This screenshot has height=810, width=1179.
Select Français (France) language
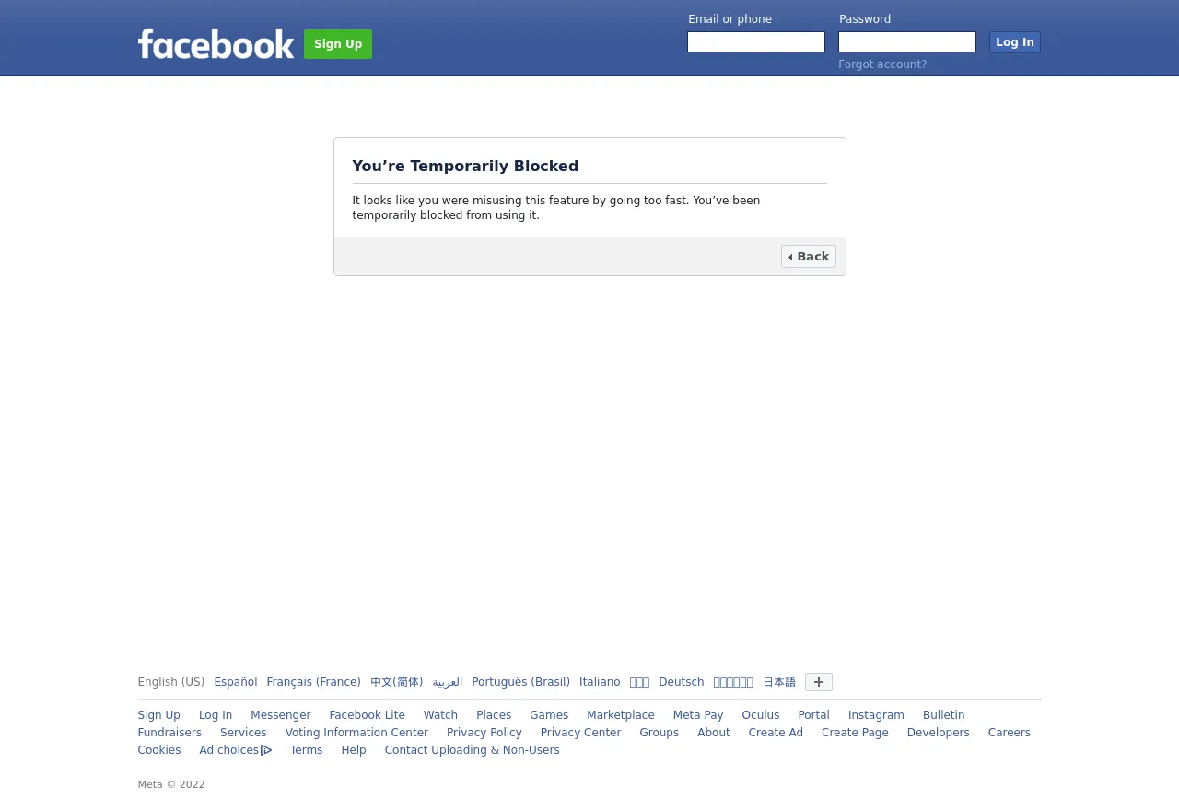[x=314, y=682]
